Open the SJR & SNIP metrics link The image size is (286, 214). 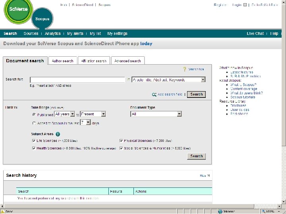tap(245, 76)
